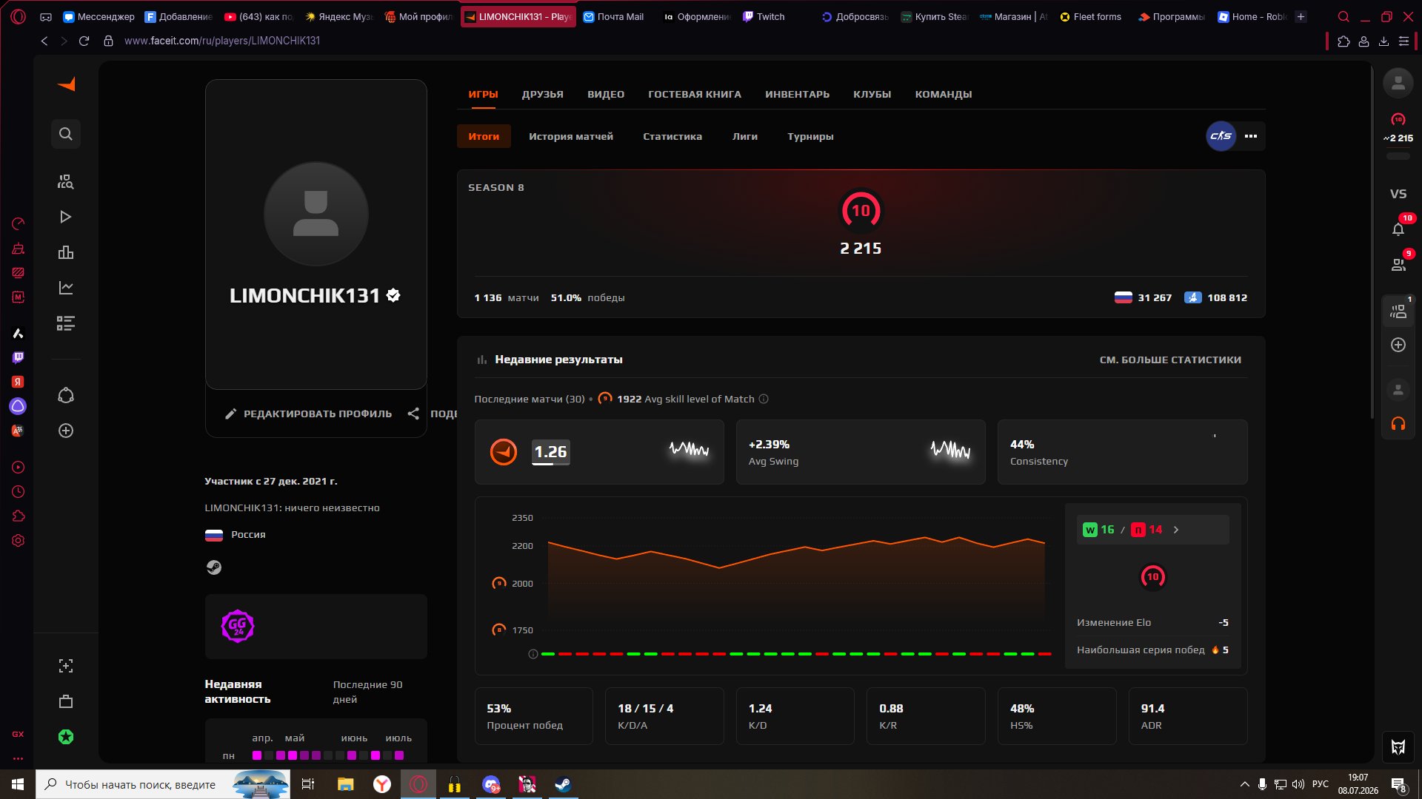Click Windows Start button
The width and height of the screenshot is (1422, 799).
pyautogui.click(x=18, y=784)
